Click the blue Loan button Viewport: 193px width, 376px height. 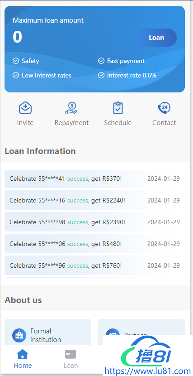click(156, 38)
